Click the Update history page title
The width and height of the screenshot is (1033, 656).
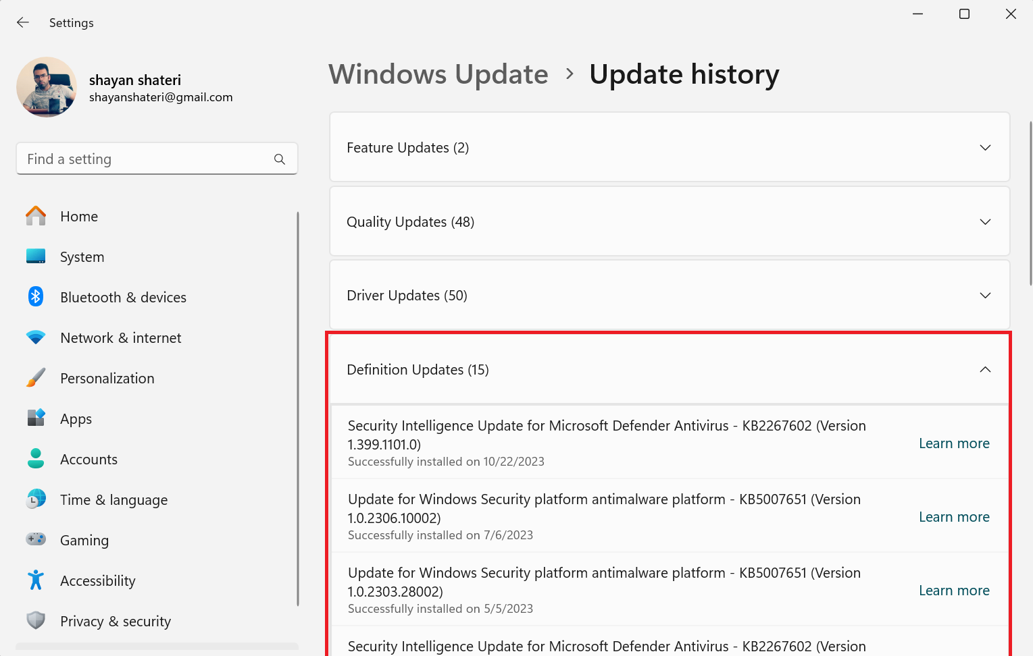tap(684, 74)
